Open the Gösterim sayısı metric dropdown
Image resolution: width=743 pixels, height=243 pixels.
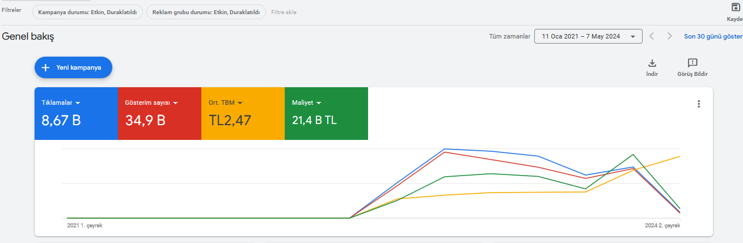pyautogui.click(x=151, y=103)
